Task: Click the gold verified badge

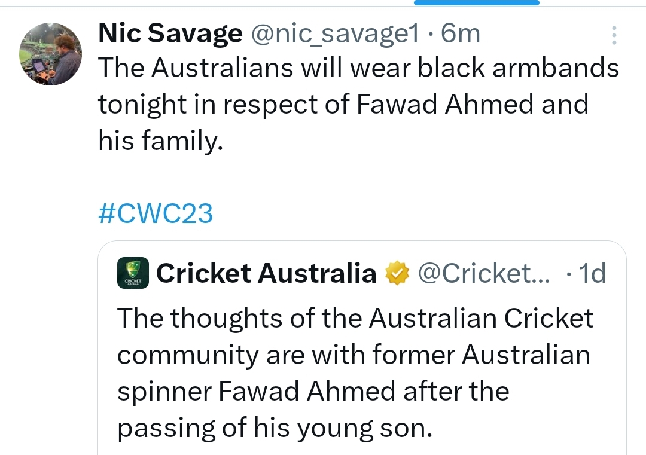Action: coord(397,273)
